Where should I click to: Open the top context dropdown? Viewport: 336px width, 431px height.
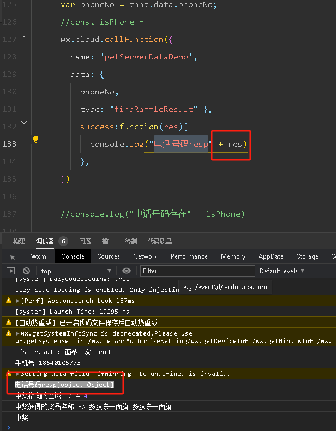pos(76,271)
